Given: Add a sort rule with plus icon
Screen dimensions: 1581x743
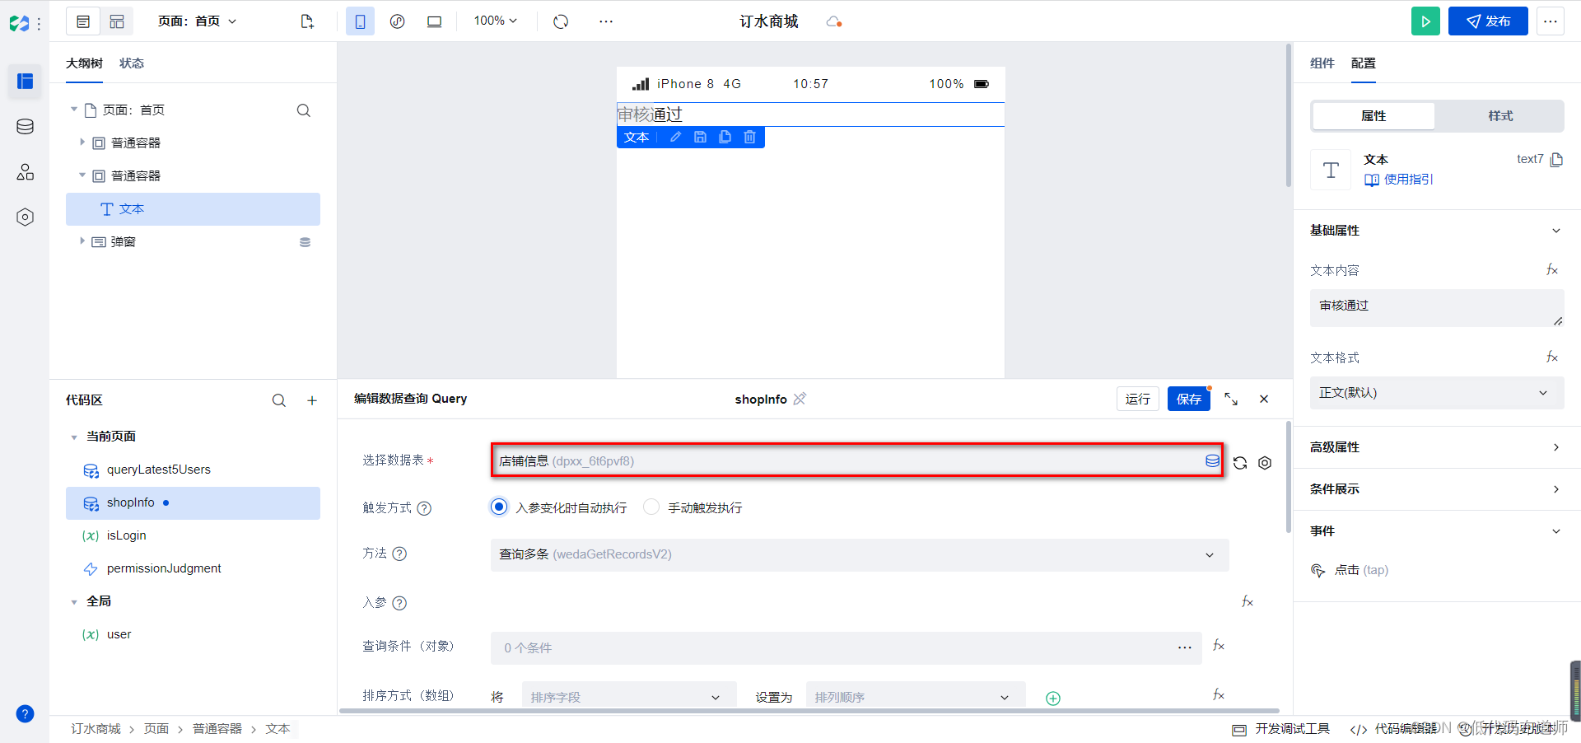Looking at the screenshot, I should tap(1052, 699).
